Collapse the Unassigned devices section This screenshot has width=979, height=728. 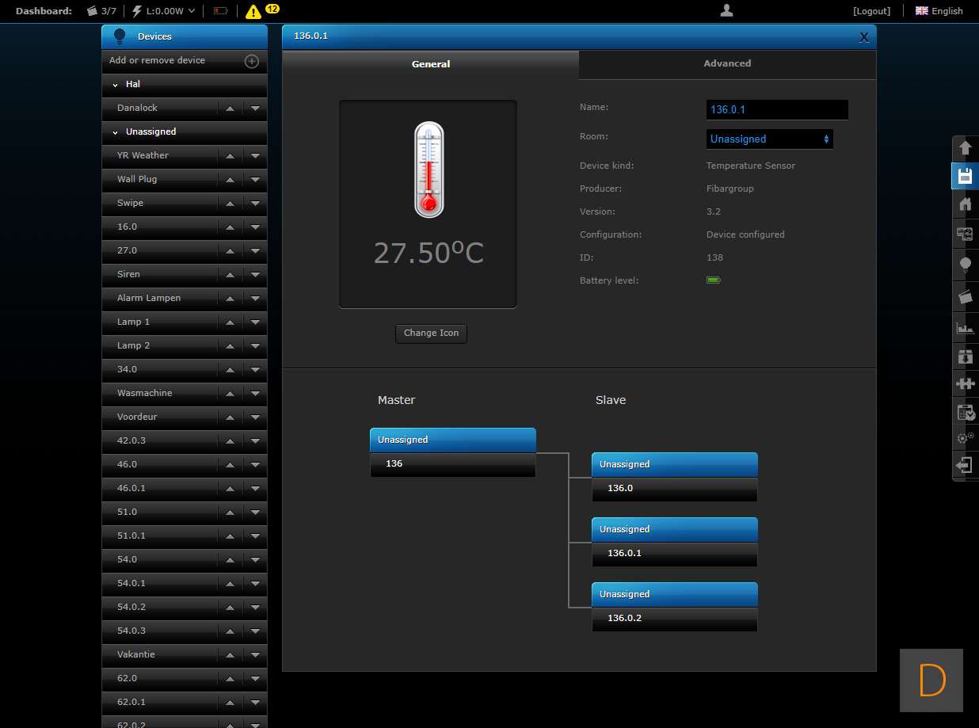tap(116, 132)
